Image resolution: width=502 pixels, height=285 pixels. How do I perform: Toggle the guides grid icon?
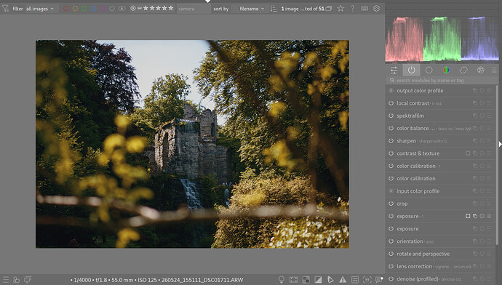tap(355, 280)
